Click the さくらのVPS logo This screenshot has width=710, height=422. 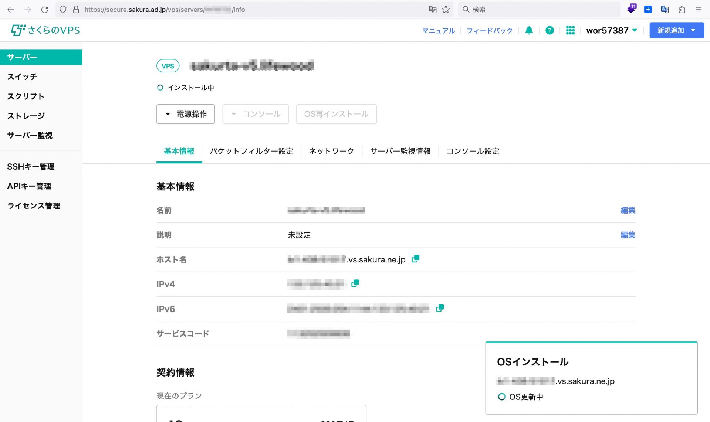[45, 30]
